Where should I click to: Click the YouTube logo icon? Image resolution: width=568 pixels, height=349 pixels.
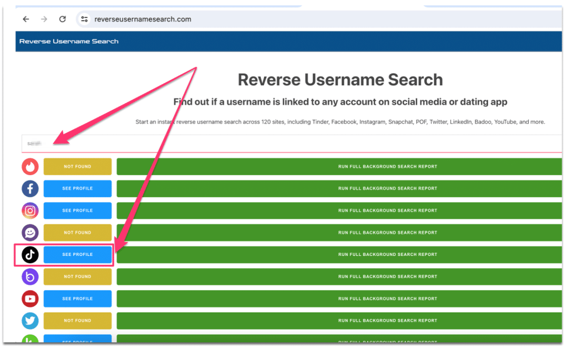[30, 299]
